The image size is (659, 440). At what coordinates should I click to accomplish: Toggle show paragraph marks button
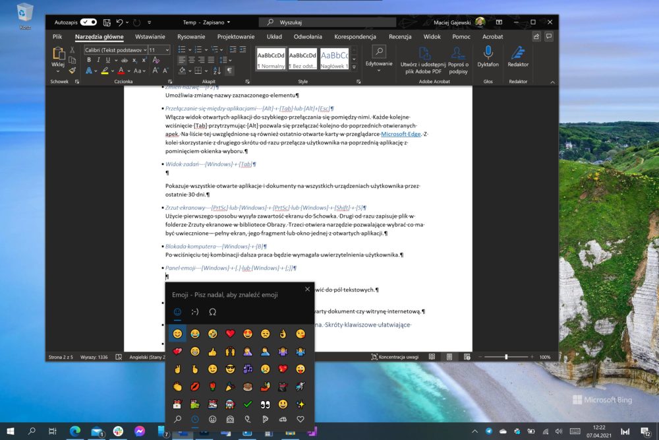(229, 71)
